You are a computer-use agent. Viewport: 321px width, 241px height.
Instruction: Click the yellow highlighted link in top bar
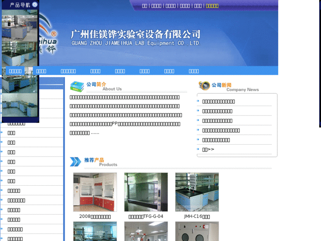tap(212, 6)
